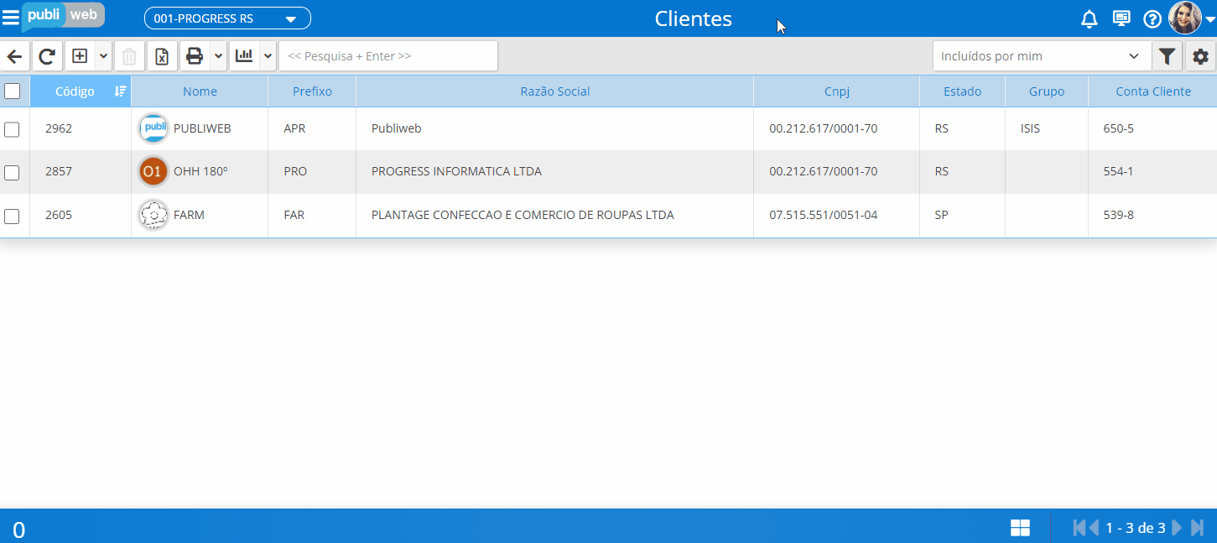
Task: Switch to card grid view icon
Action: click(1020, 528)
